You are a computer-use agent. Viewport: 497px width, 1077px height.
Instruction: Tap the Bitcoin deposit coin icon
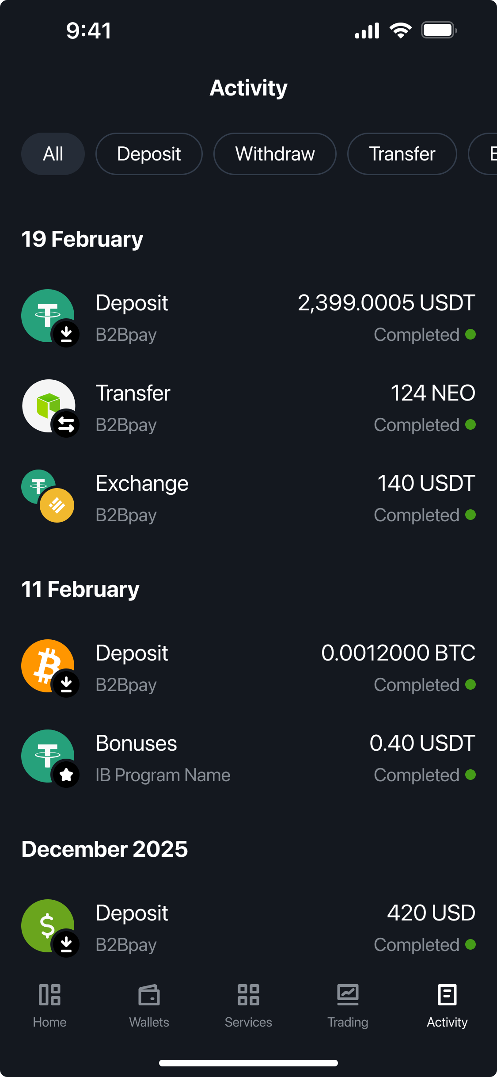click(48, 666)
